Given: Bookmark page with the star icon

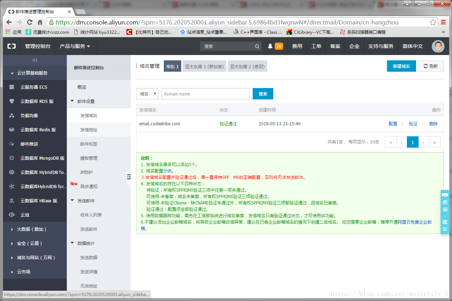Looking at the screenshot, I should (433, 22).
